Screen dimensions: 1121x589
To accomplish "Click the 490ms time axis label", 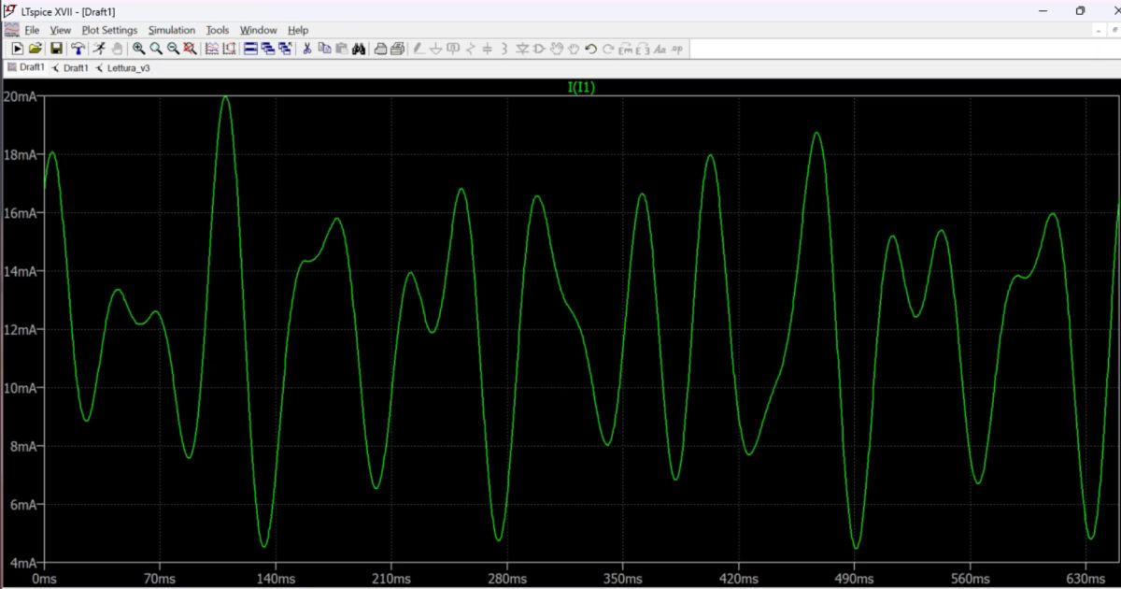I will tap(854, 580).
